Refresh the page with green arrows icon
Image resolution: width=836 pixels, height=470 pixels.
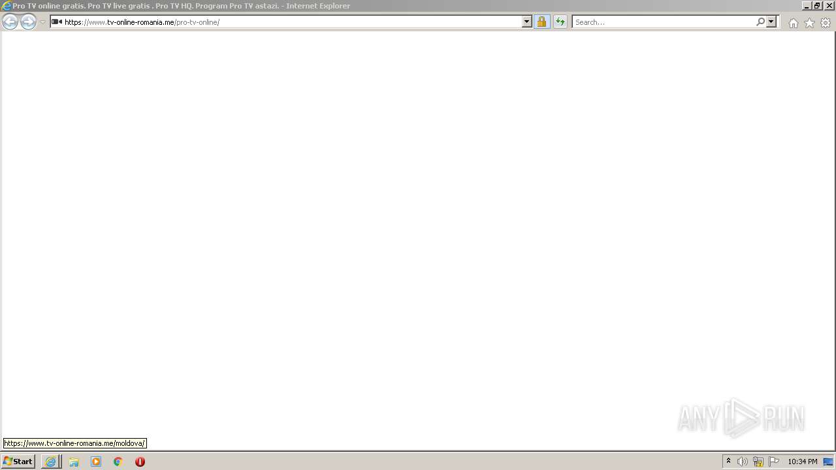pos(560,22)
